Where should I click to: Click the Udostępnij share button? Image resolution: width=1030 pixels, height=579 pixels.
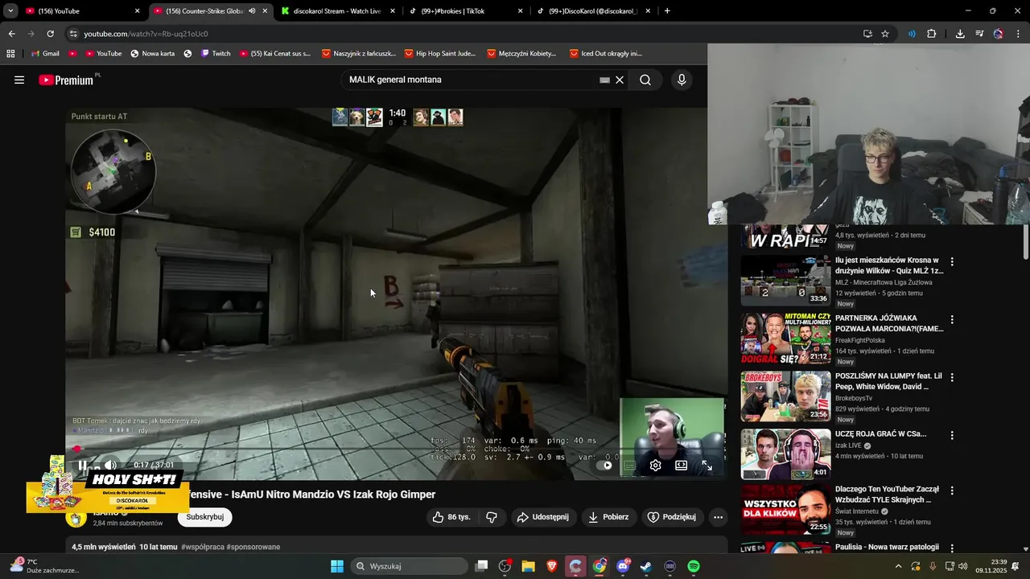coord(542,517)
